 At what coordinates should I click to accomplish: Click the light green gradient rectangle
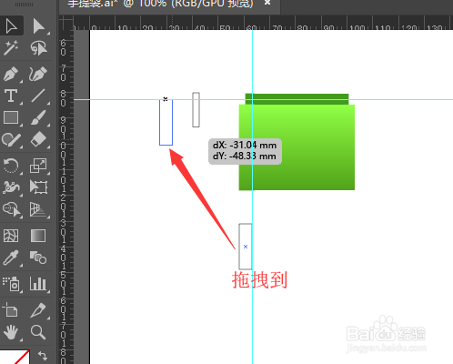(x=297, y=147)
